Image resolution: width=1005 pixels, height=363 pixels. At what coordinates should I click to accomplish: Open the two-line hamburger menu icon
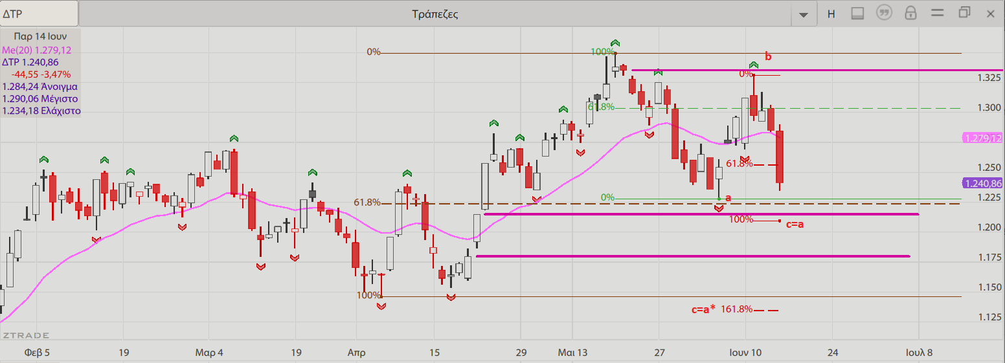pos(938,14)
